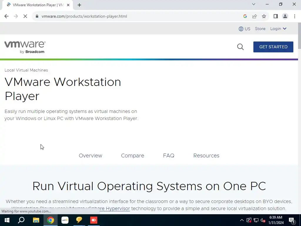Open Windows taskbar search
301x226 pixels.
click(21, 220)
